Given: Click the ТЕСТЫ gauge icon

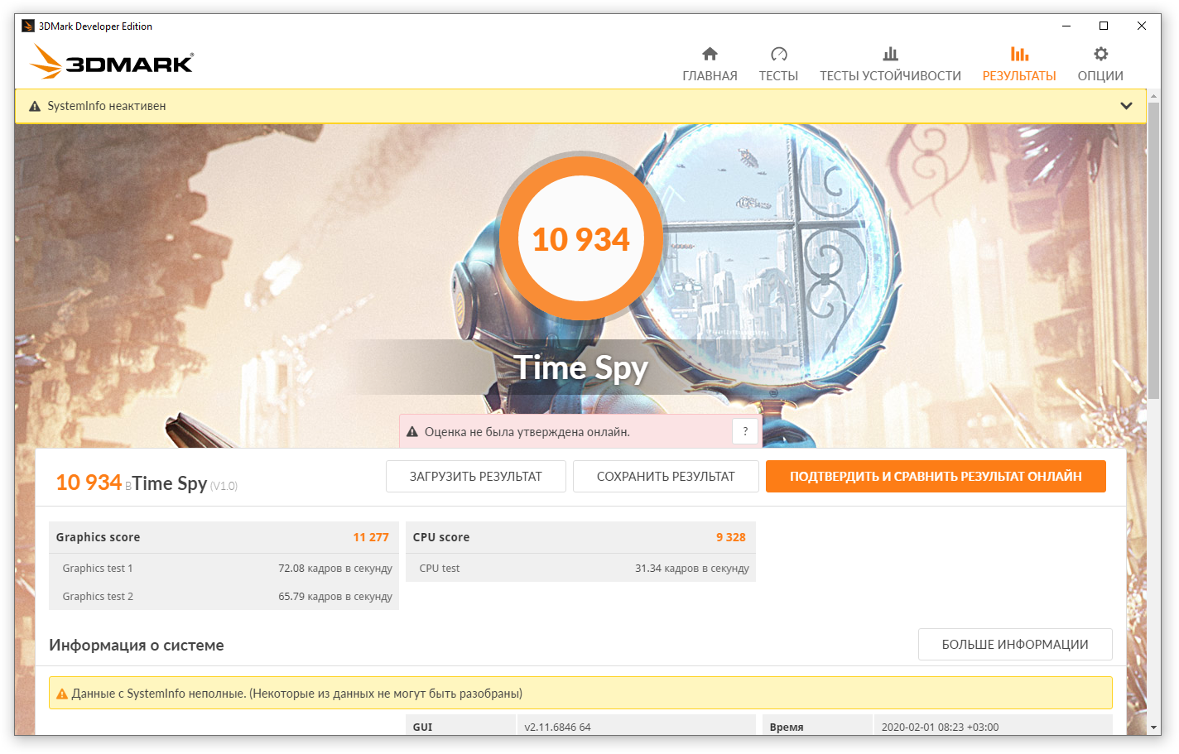Looking at the screenshot, I should click(778, 55).
